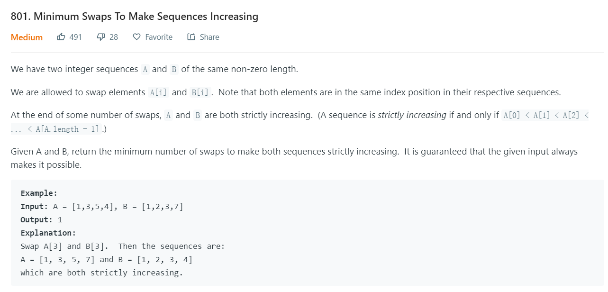Screen dimensions: 608x292
Task: Click the heart Favorite icon
Action: pos(136,37)
